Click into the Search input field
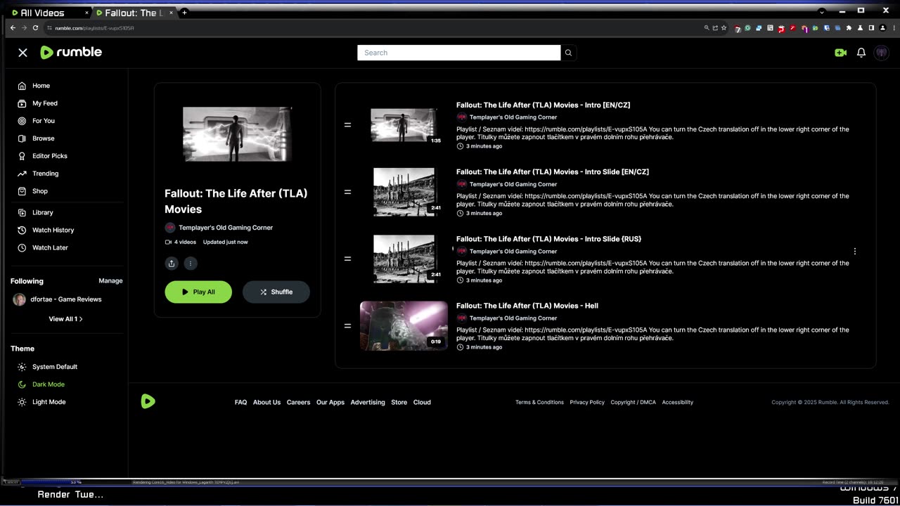This screenshot has width=900, height=506. tap(458, 53)
